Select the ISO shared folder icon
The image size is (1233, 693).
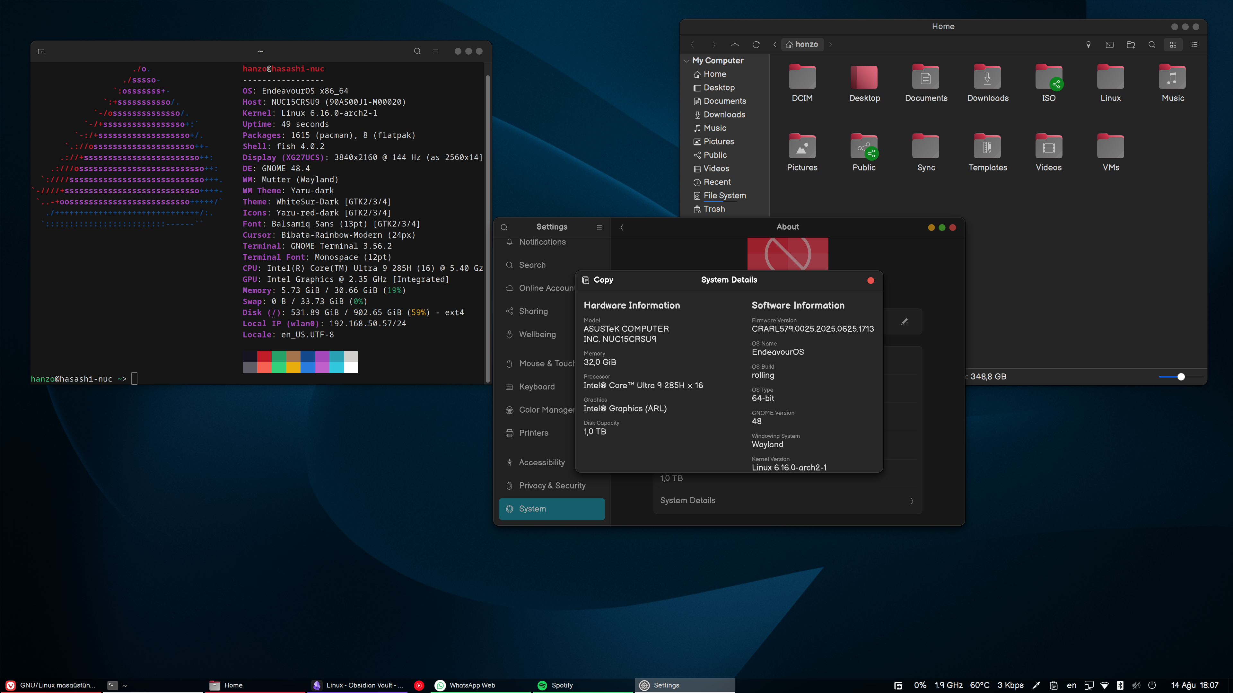pyautogui.click(x=1049, y=83)
